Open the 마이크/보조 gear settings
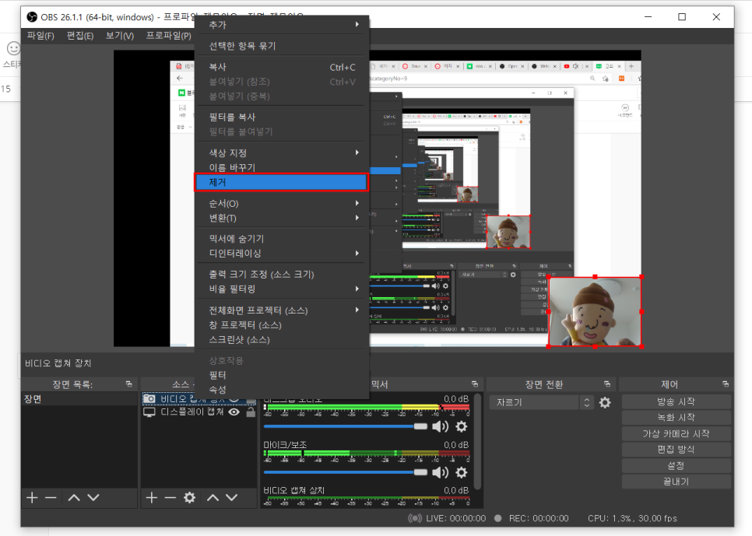Image resolution: width=752 pixels, height=536 pixels. pos(462,472)
